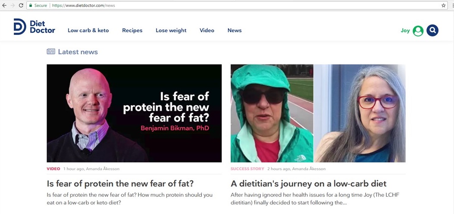454x214 pixels.
Task: Open the dietitian success story thumbnail
Action: 318,113
